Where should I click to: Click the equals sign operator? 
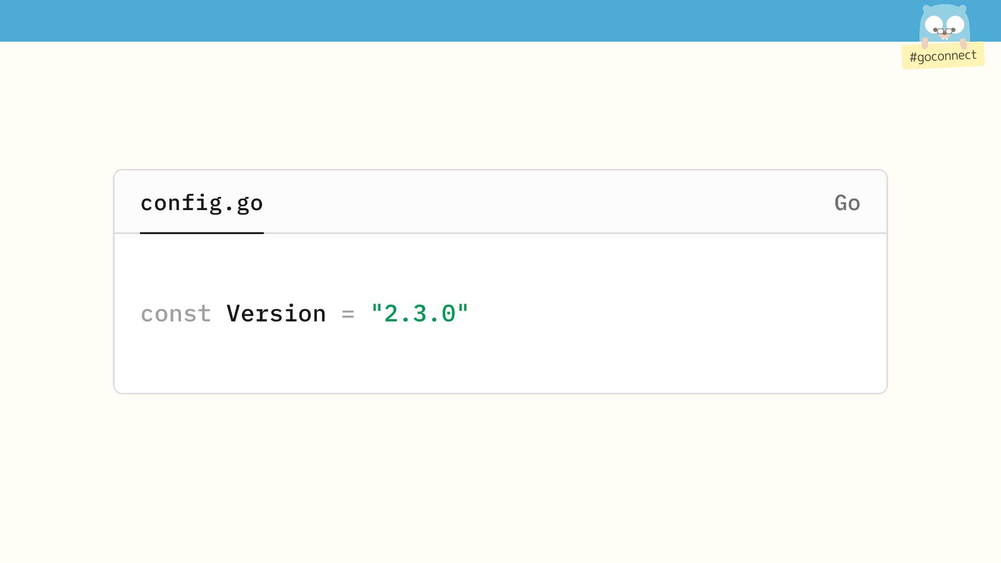pyautogui.click(x=348, y=314)
